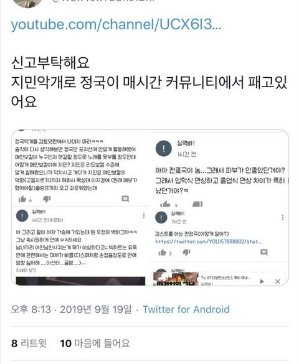Viewport: 299px width, 364px height.
Task: Tap dislike thumb under 1시간 전 comment
Action: tap(197, 204)
